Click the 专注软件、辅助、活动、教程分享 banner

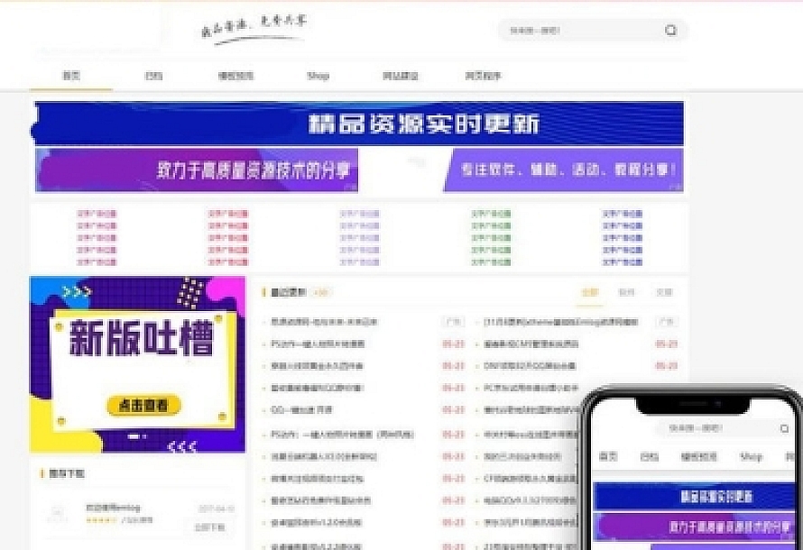point(563,170)
